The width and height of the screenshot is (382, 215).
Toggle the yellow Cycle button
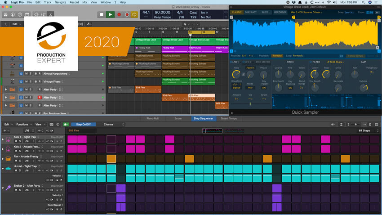[134, 15]
